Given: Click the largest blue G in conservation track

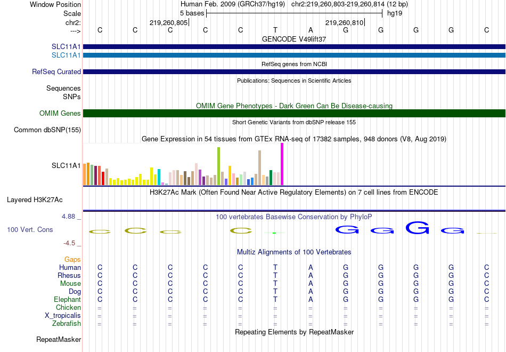Looking at the screenshot, I should tap(417, 228).
